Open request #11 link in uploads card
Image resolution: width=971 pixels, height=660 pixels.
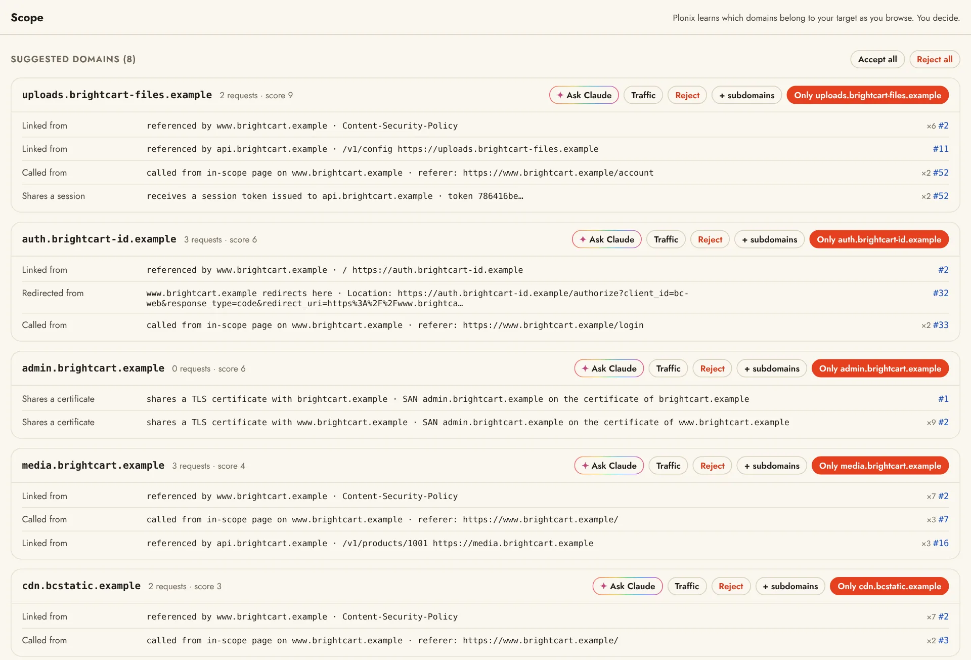click(941, 149)
